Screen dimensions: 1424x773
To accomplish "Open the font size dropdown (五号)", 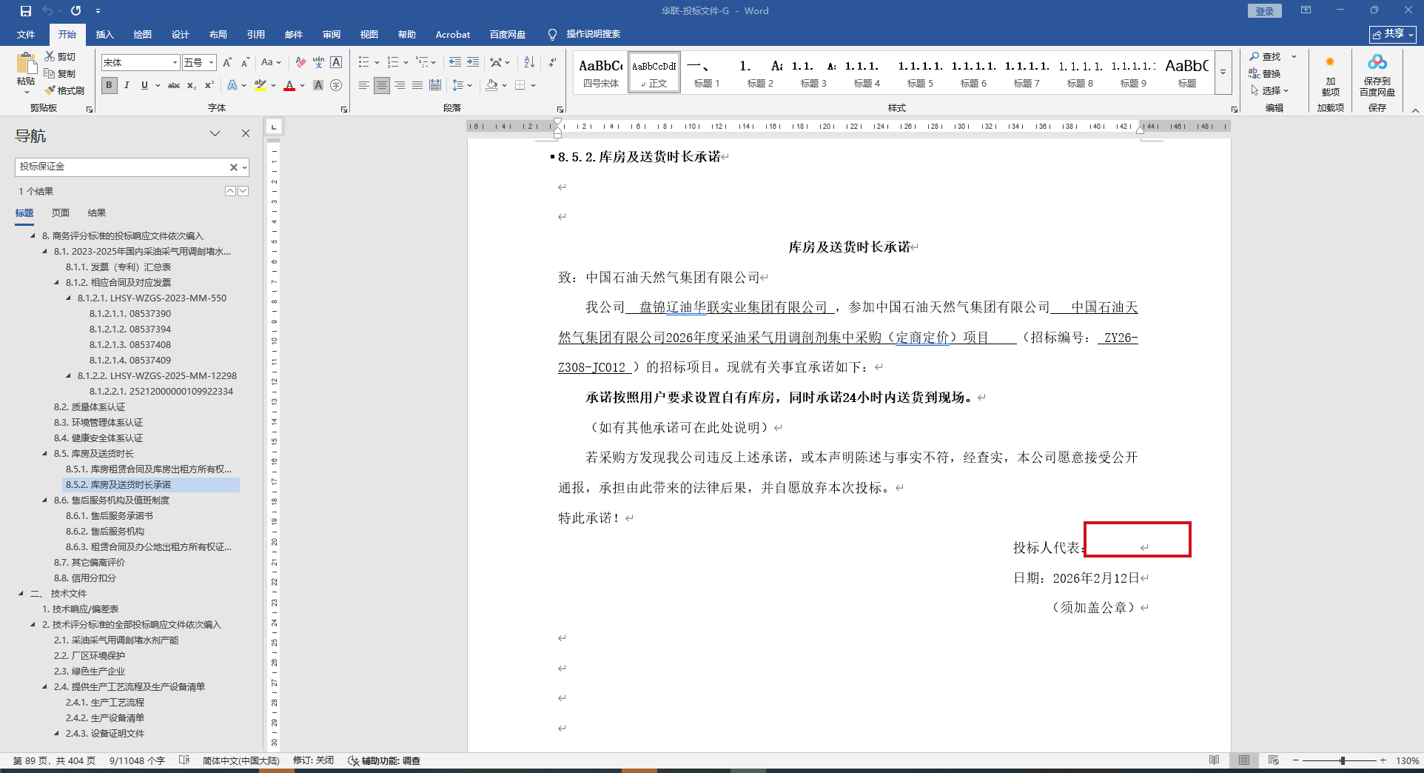I will 212,63.
